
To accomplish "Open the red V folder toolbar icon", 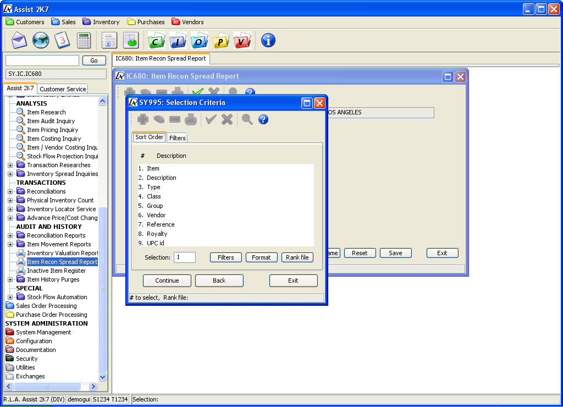I will coord(242,40).
